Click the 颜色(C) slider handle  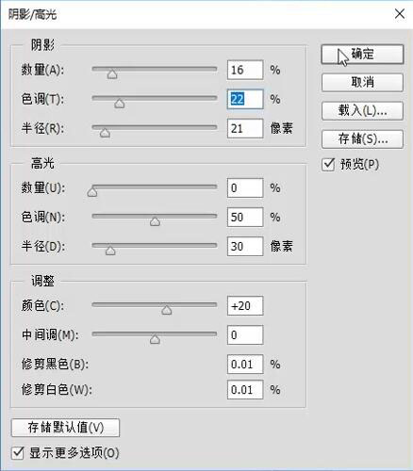[x=167, y=310]
